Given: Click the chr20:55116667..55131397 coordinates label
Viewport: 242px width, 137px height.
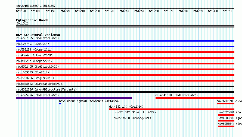Looking at the screenshot, I should click(x=36, y=6).
